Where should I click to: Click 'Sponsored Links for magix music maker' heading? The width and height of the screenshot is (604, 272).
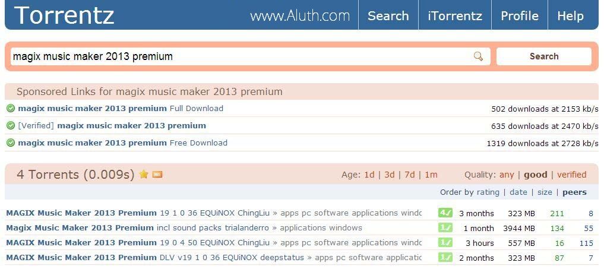150,91
